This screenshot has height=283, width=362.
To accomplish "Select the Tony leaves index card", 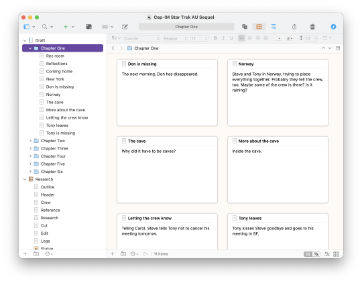I will point(278,231).
